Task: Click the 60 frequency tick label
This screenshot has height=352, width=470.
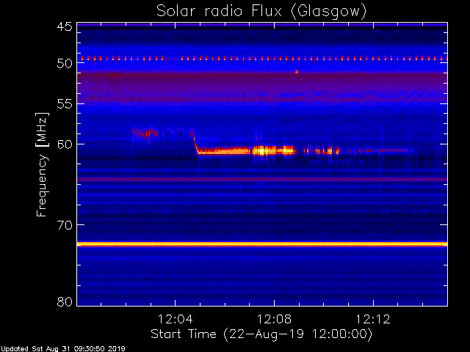Action: coord(65,144)
